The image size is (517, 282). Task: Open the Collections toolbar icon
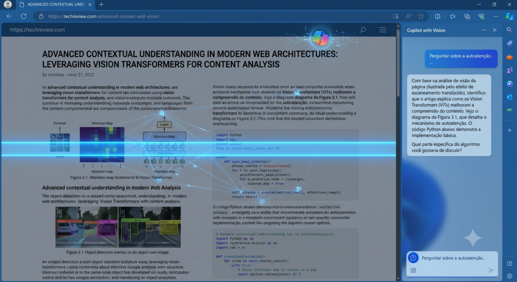pyautogui.click(x=467, y=16)
